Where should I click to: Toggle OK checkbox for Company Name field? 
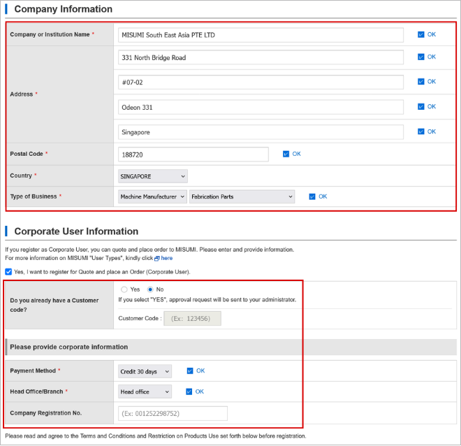421,35
